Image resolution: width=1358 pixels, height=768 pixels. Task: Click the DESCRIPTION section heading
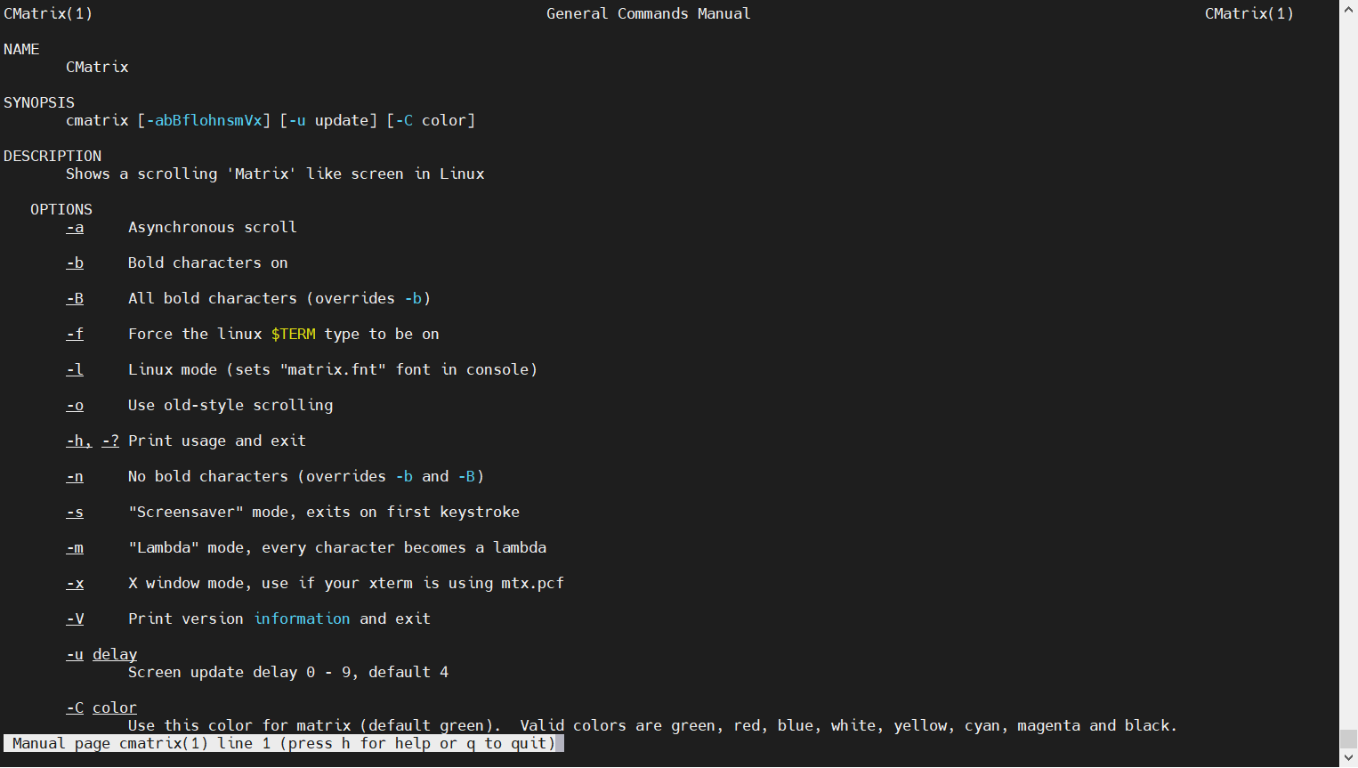(x=53, y=156)
